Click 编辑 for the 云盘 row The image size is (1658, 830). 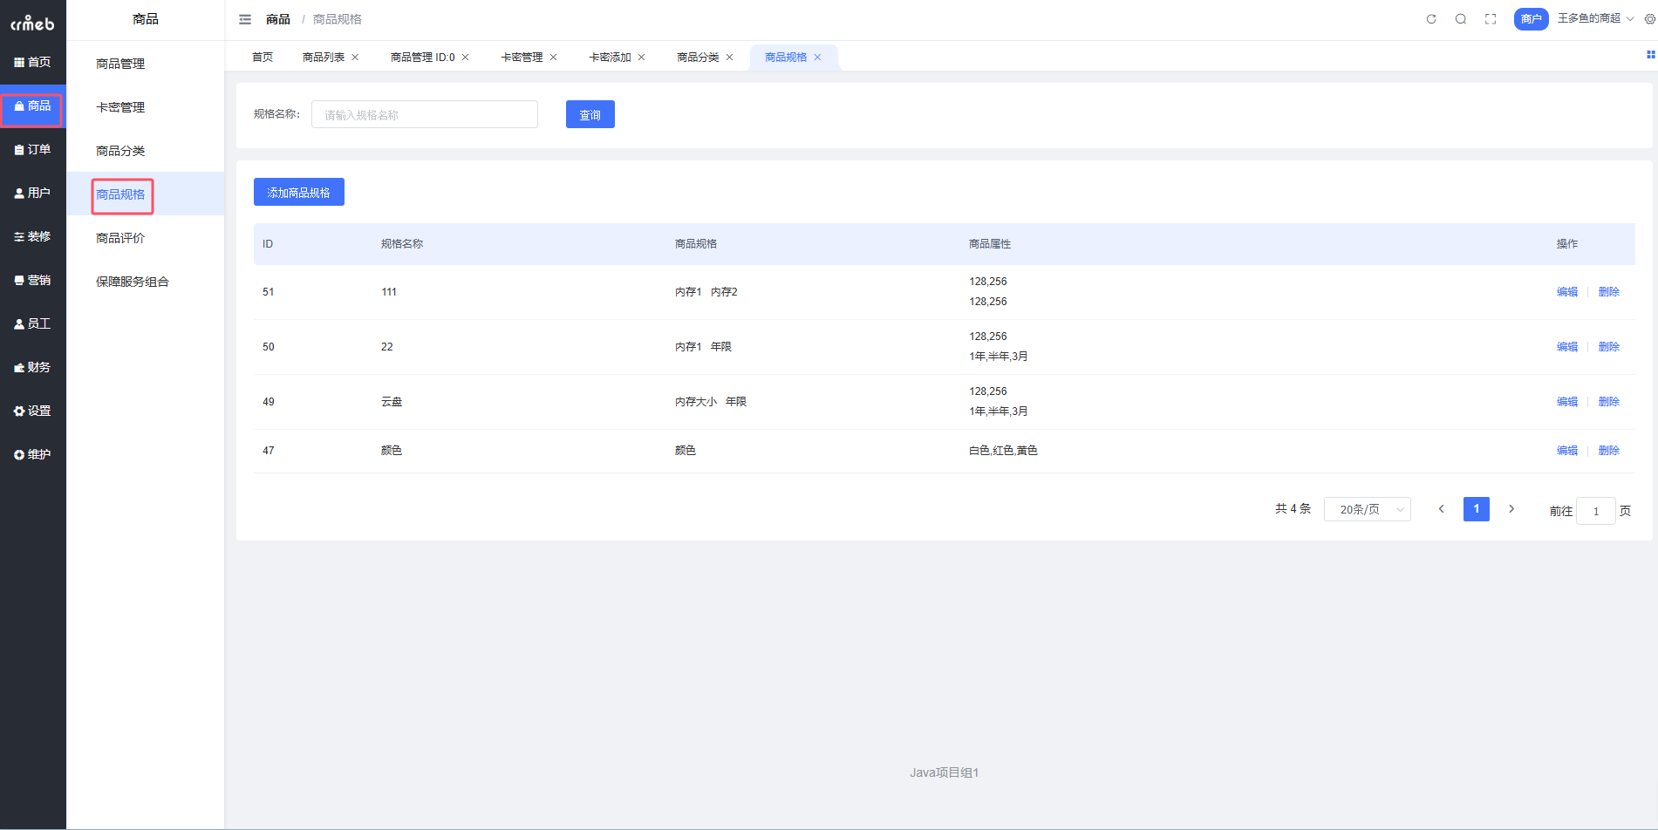(1566, 402)
